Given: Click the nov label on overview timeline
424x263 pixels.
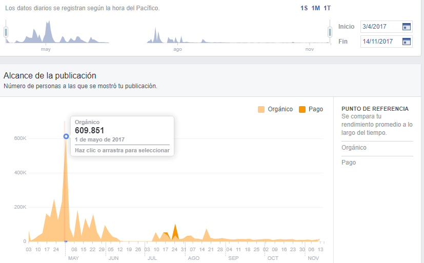Looking at the screenshot, I should point(310,49).
